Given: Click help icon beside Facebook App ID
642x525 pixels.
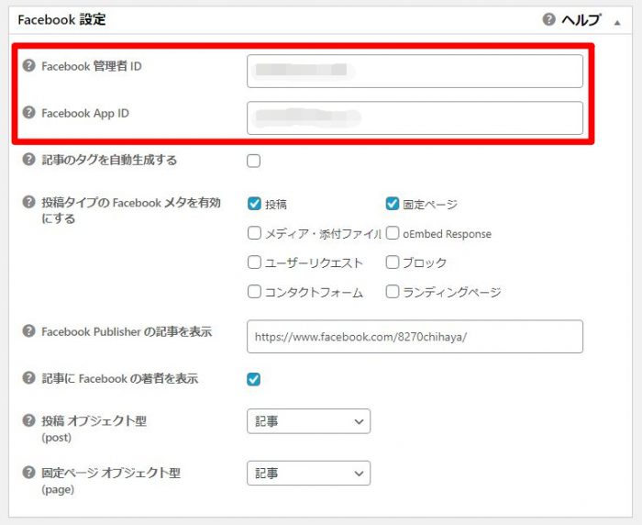Looking at the screenshot, I should click(28, 112).
